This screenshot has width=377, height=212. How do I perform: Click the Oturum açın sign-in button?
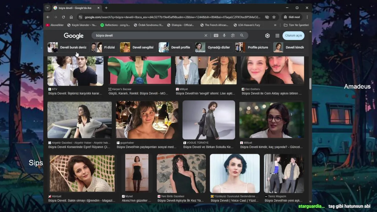click(x=293, y=36)
